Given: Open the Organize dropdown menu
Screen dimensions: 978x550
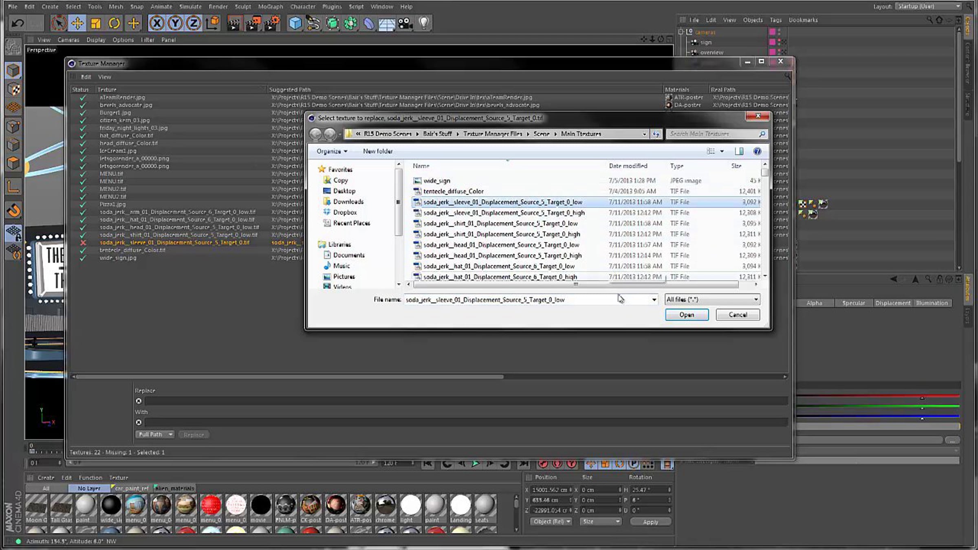Looking at the screenshot, I should [332, 151].
